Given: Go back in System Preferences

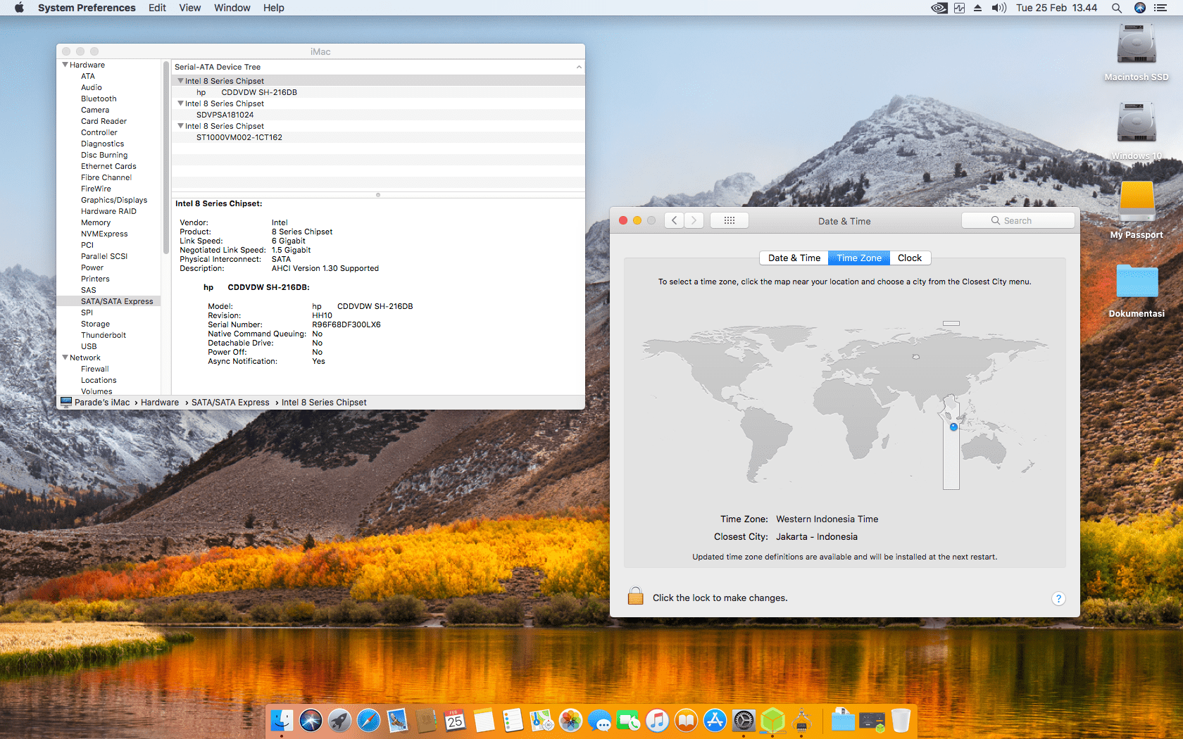Looking at the screenshot, I should click(x=674, y=220).
